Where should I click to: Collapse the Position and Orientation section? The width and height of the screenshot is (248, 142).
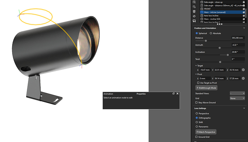pos(244,28)
